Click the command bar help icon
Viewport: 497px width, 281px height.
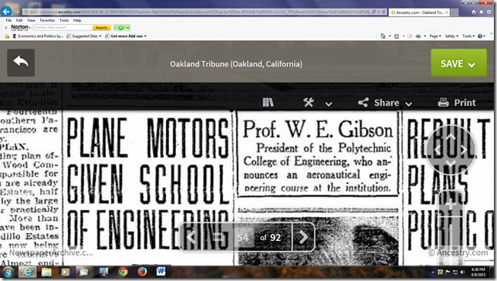tap(480, 36)
